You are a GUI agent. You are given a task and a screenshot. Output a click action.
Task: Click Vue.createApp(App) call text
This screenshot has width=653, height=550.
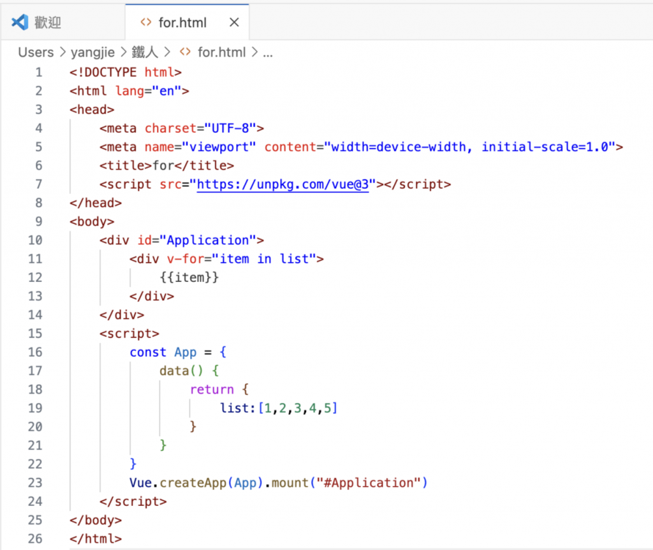pos(196,483)
